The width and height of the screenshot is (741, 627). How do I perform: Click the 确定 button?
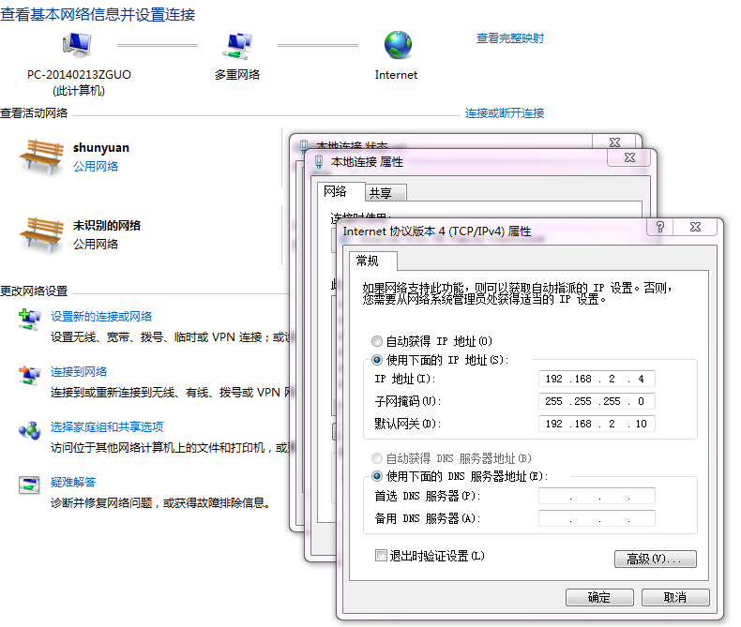[599, 597]
